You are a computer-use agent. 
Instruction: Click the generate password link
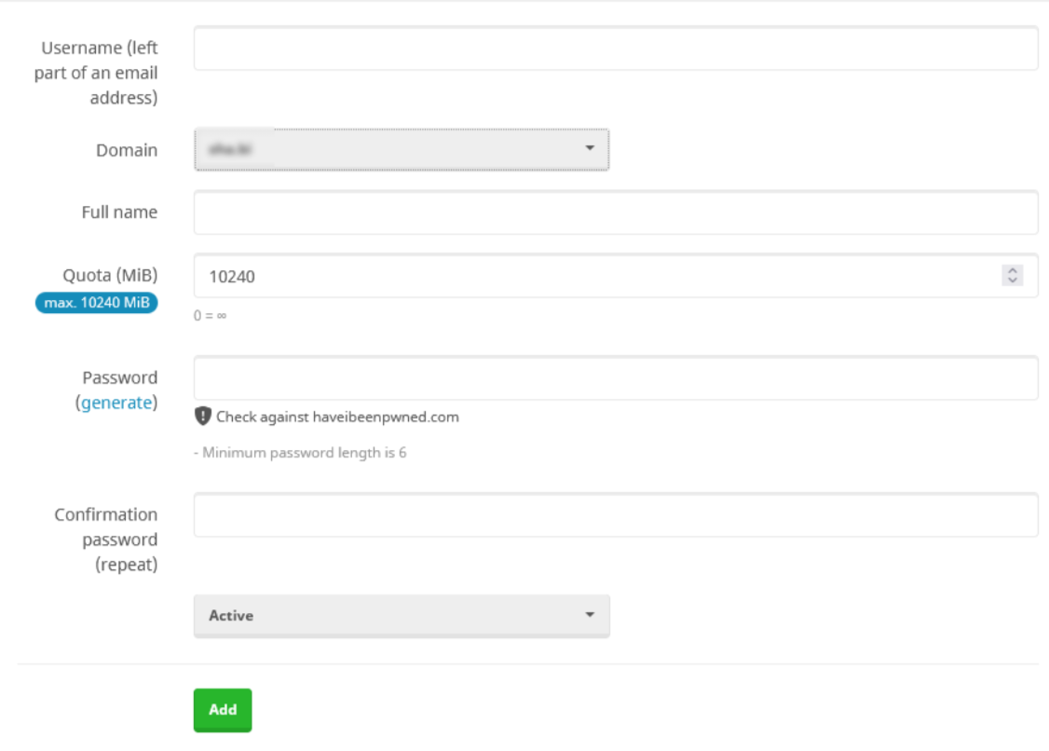[x=116, y=403]
